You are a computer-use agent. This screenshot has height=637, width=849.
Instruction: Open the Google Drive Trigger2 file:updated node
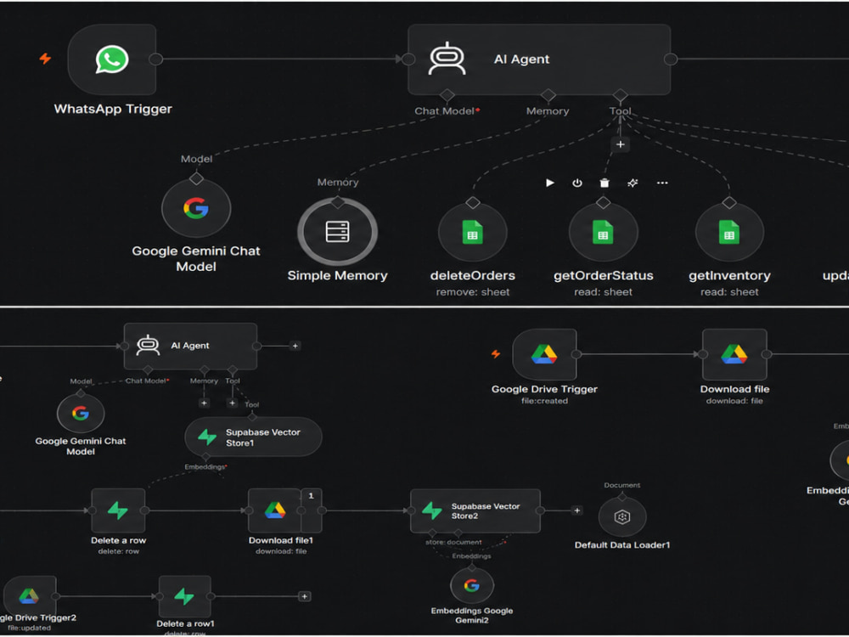[29, 596]
